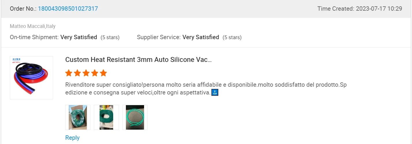The width and height of the screenshot is (412, 144).
Task: Reply to Matteo Maccali's review
Action: tap(72, 138)
